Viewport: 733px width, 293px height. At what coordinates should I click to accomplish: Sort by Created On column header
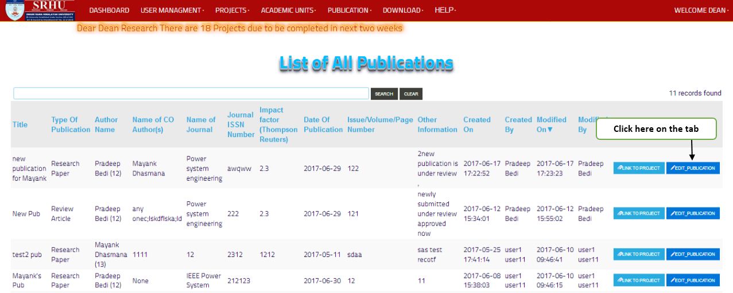(x=477, y=124)
